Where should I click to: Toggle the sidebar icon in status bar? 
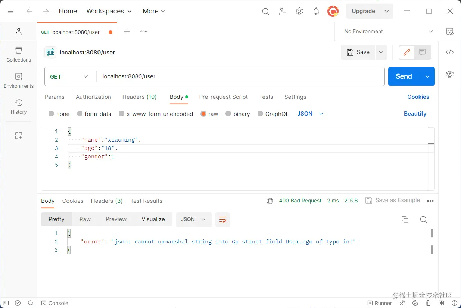coord(6,303)
